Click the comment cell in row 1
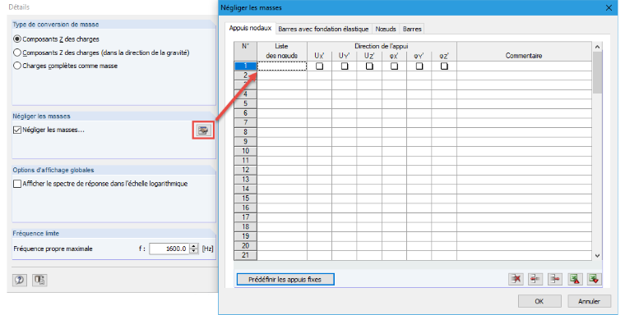The width and height of the screenshot is (625, 315). coord(524,66)
